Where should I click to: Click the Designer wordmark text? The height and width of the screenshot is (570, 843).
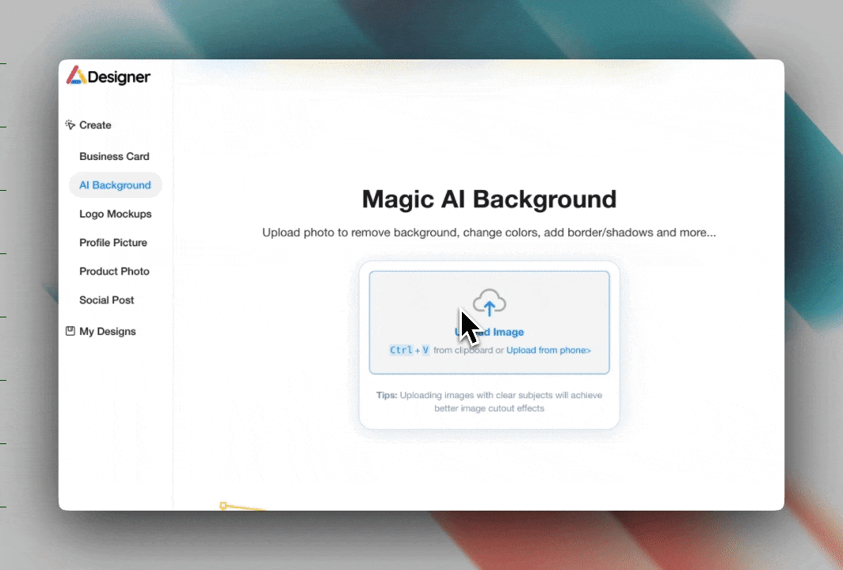pyautogui.click(x=119, y=77)
